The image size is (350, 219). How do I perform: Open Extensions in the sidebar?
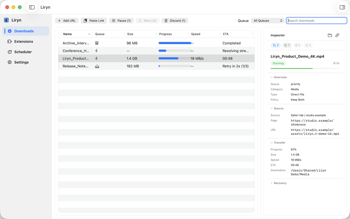(26, 41)
